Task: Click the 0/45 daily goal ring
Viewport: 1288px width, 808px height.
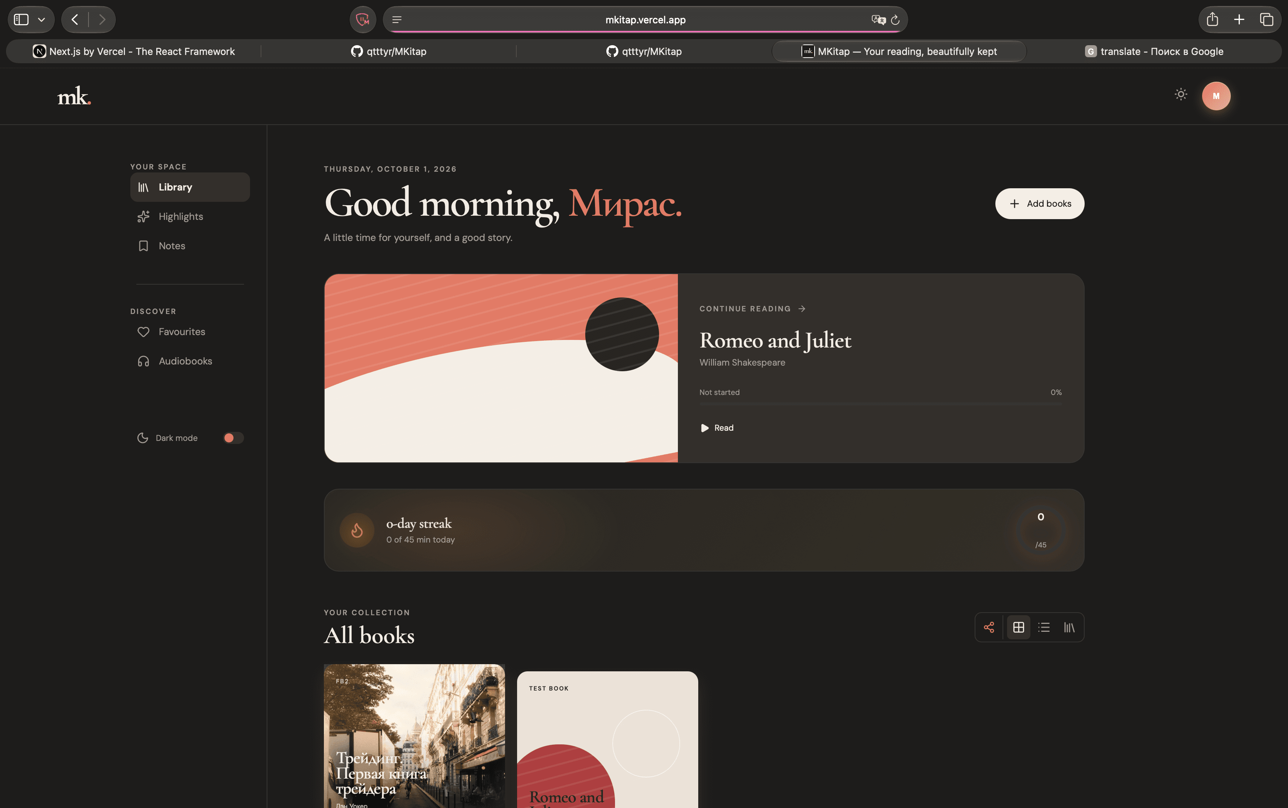Action: pyautogui.click(x=1041, y=530)
